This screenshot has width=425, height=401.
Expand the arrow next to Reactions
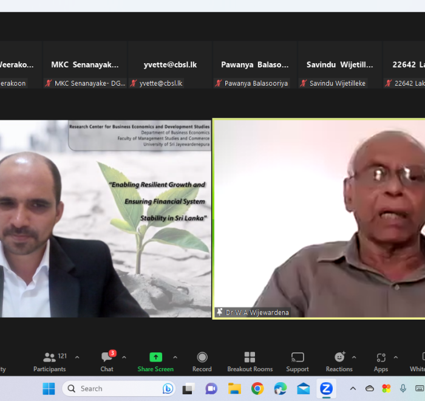pos(354,357)
